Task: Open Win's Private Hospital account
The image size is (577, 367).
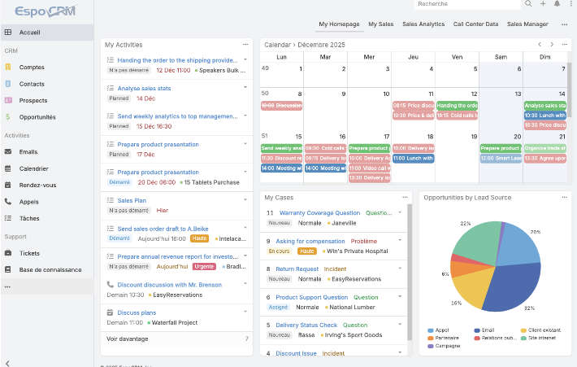Action: pos(358,251)
